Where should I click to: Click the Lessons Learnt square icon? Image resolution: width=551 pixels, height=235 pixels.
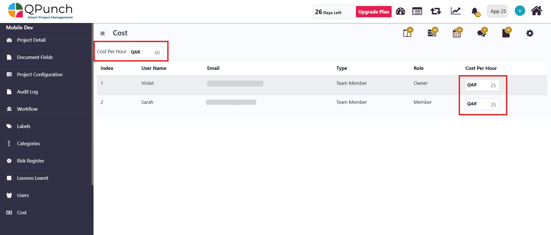(9, 178)
